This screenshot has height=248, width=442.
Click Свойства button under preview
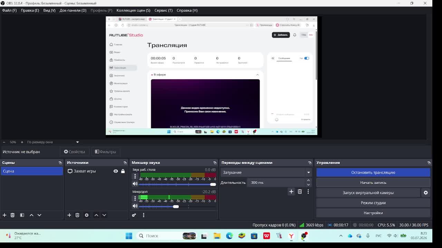coord(75,152)
